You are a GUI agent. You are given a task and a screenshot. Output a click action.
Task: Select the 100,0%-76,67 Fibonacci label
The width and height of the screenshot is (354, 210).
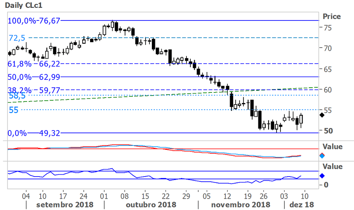(x=34, y=20)
